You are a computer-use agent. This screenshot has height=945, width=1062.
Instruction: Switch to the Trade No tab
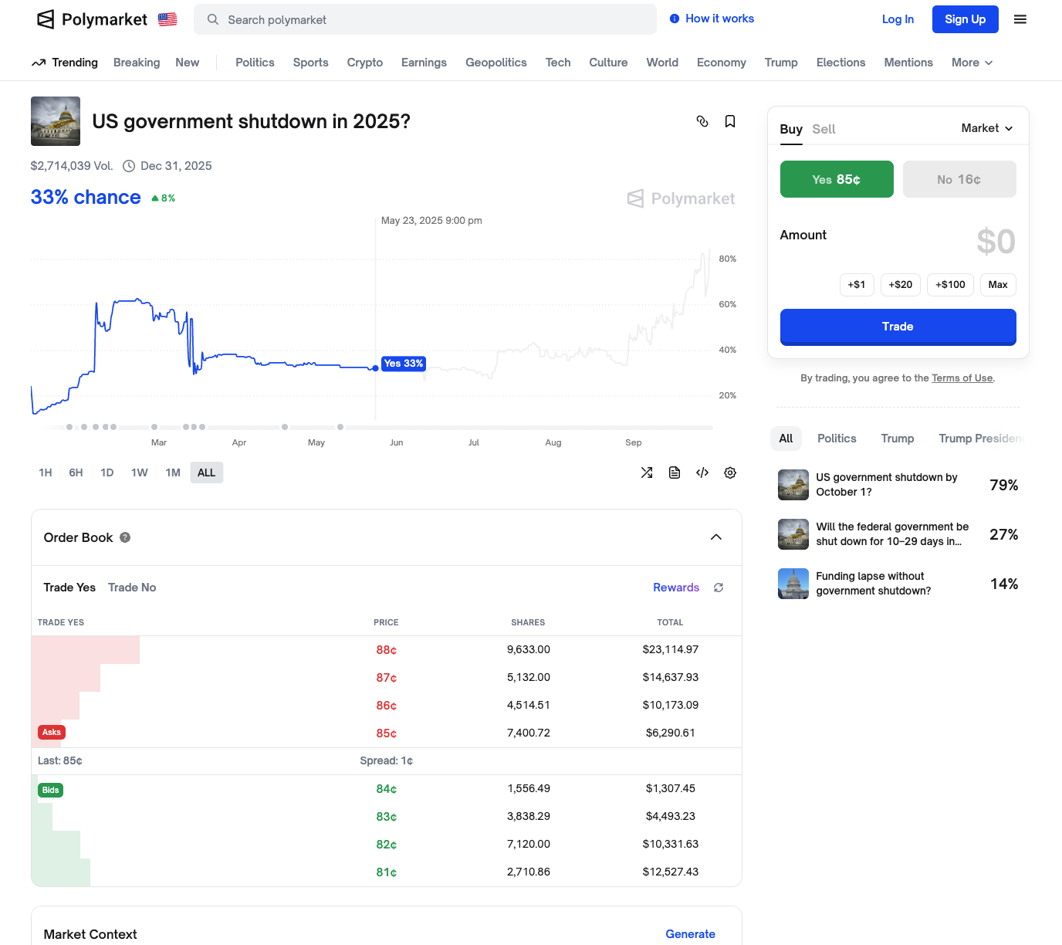132,588
